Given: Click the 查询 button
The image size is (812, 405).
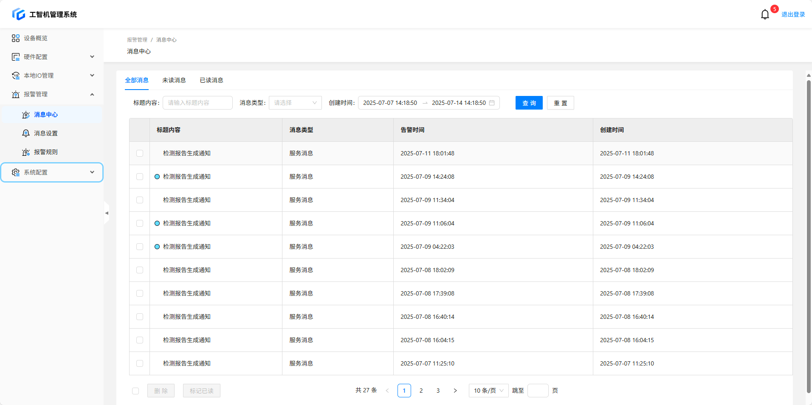Looking at the screenshot, I should click(529, 103).
